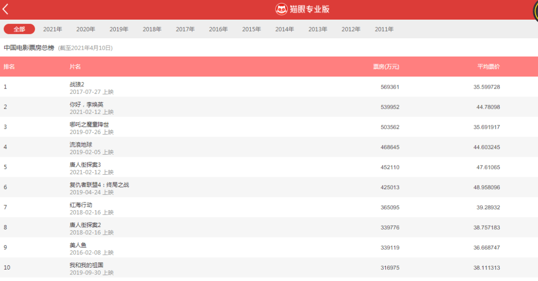Click box office value 452110
538x281 pixels.
[x=390, y=167]
